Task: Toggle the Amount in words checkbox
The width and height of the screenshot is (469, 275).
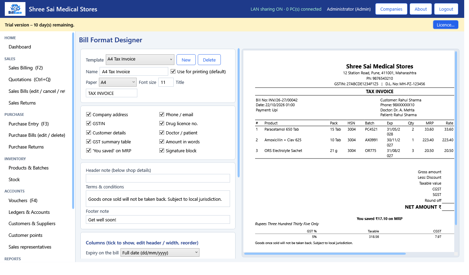Action: click(162, 142)
